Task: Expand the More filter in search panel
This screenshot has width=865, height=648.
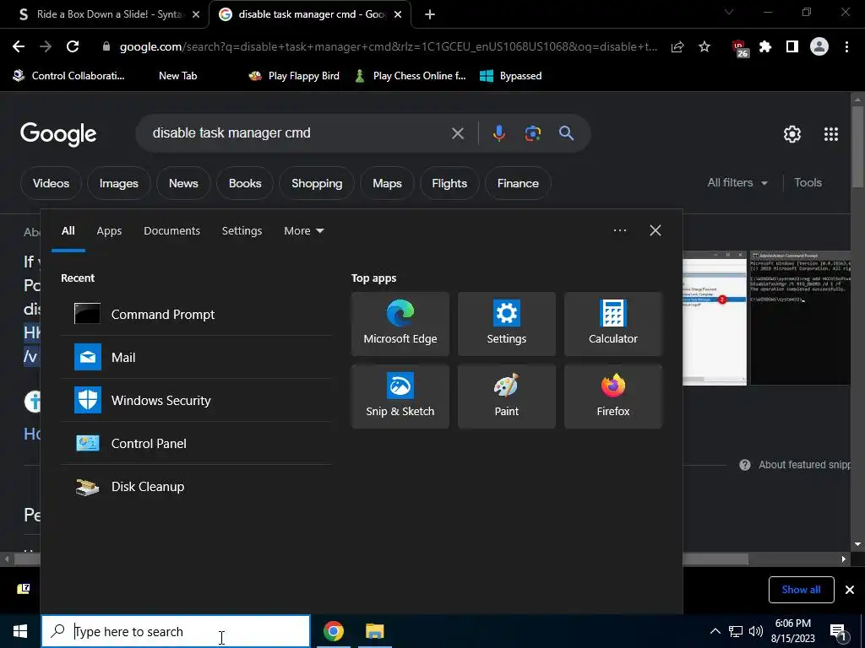Action: coord(304,231)
